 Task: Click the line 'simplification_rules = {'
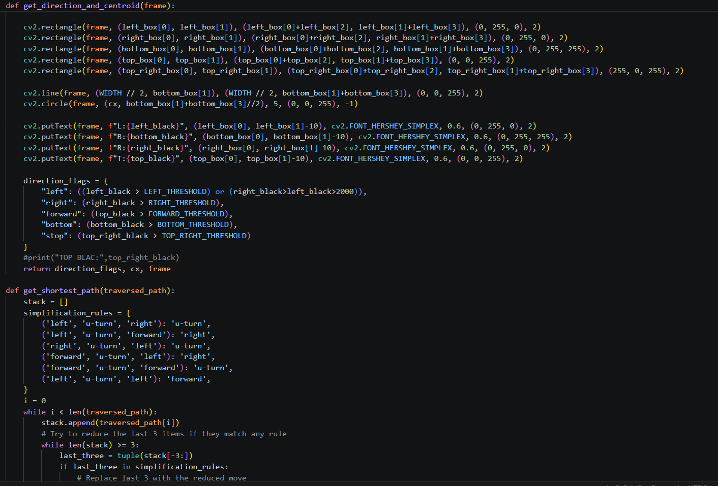point(77,313)
